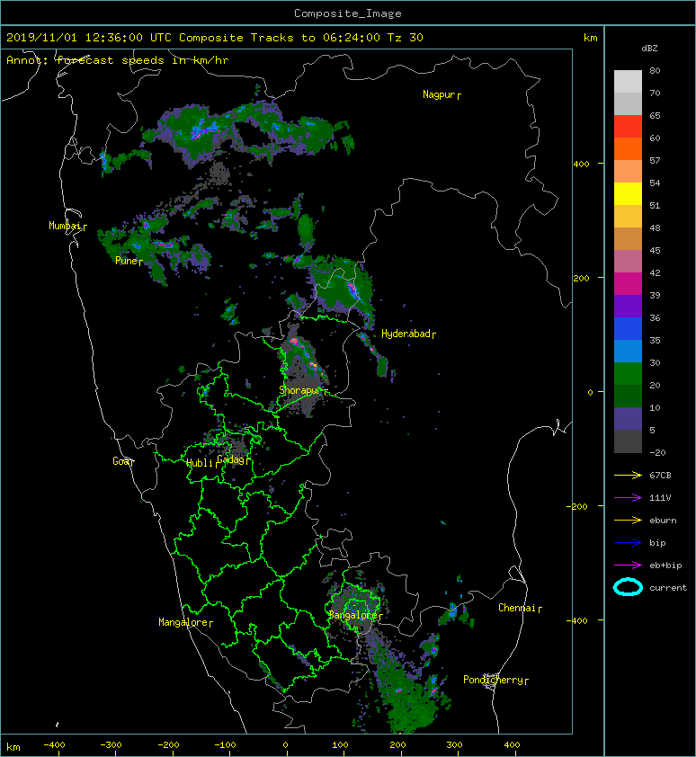696x757 pixels.
Task: Click the 300 tick on the horizontal axis
Action: click(454, 745)
